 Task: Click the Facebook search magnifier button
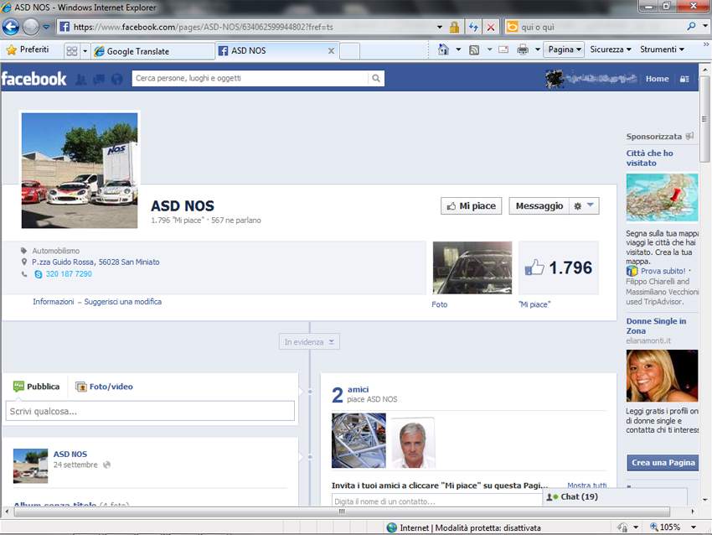tap(376, 78)
